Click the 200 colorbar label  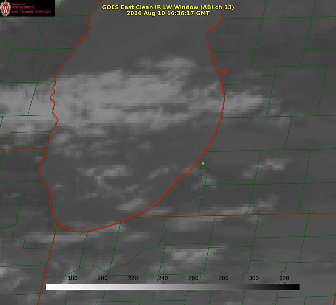coord(103,278)
